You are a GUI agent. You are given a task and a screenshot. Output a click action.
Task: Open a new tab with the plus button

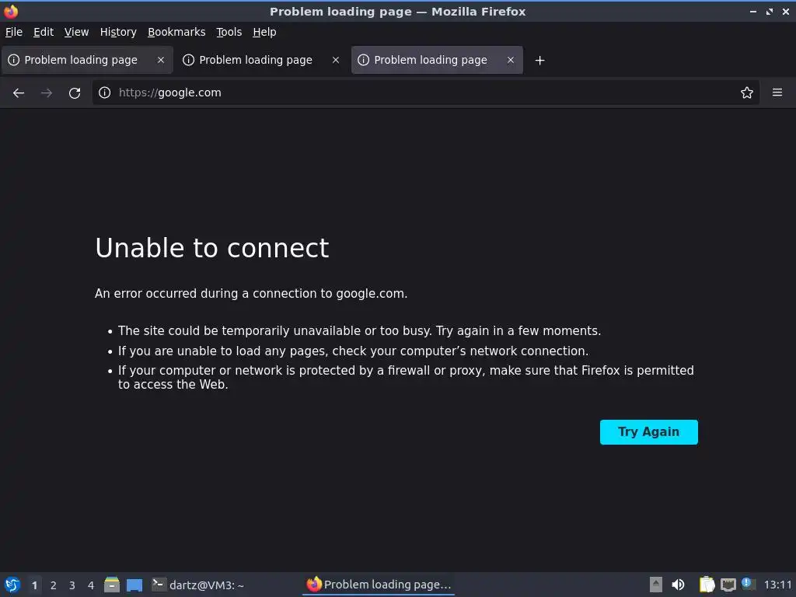pos(539,61)
